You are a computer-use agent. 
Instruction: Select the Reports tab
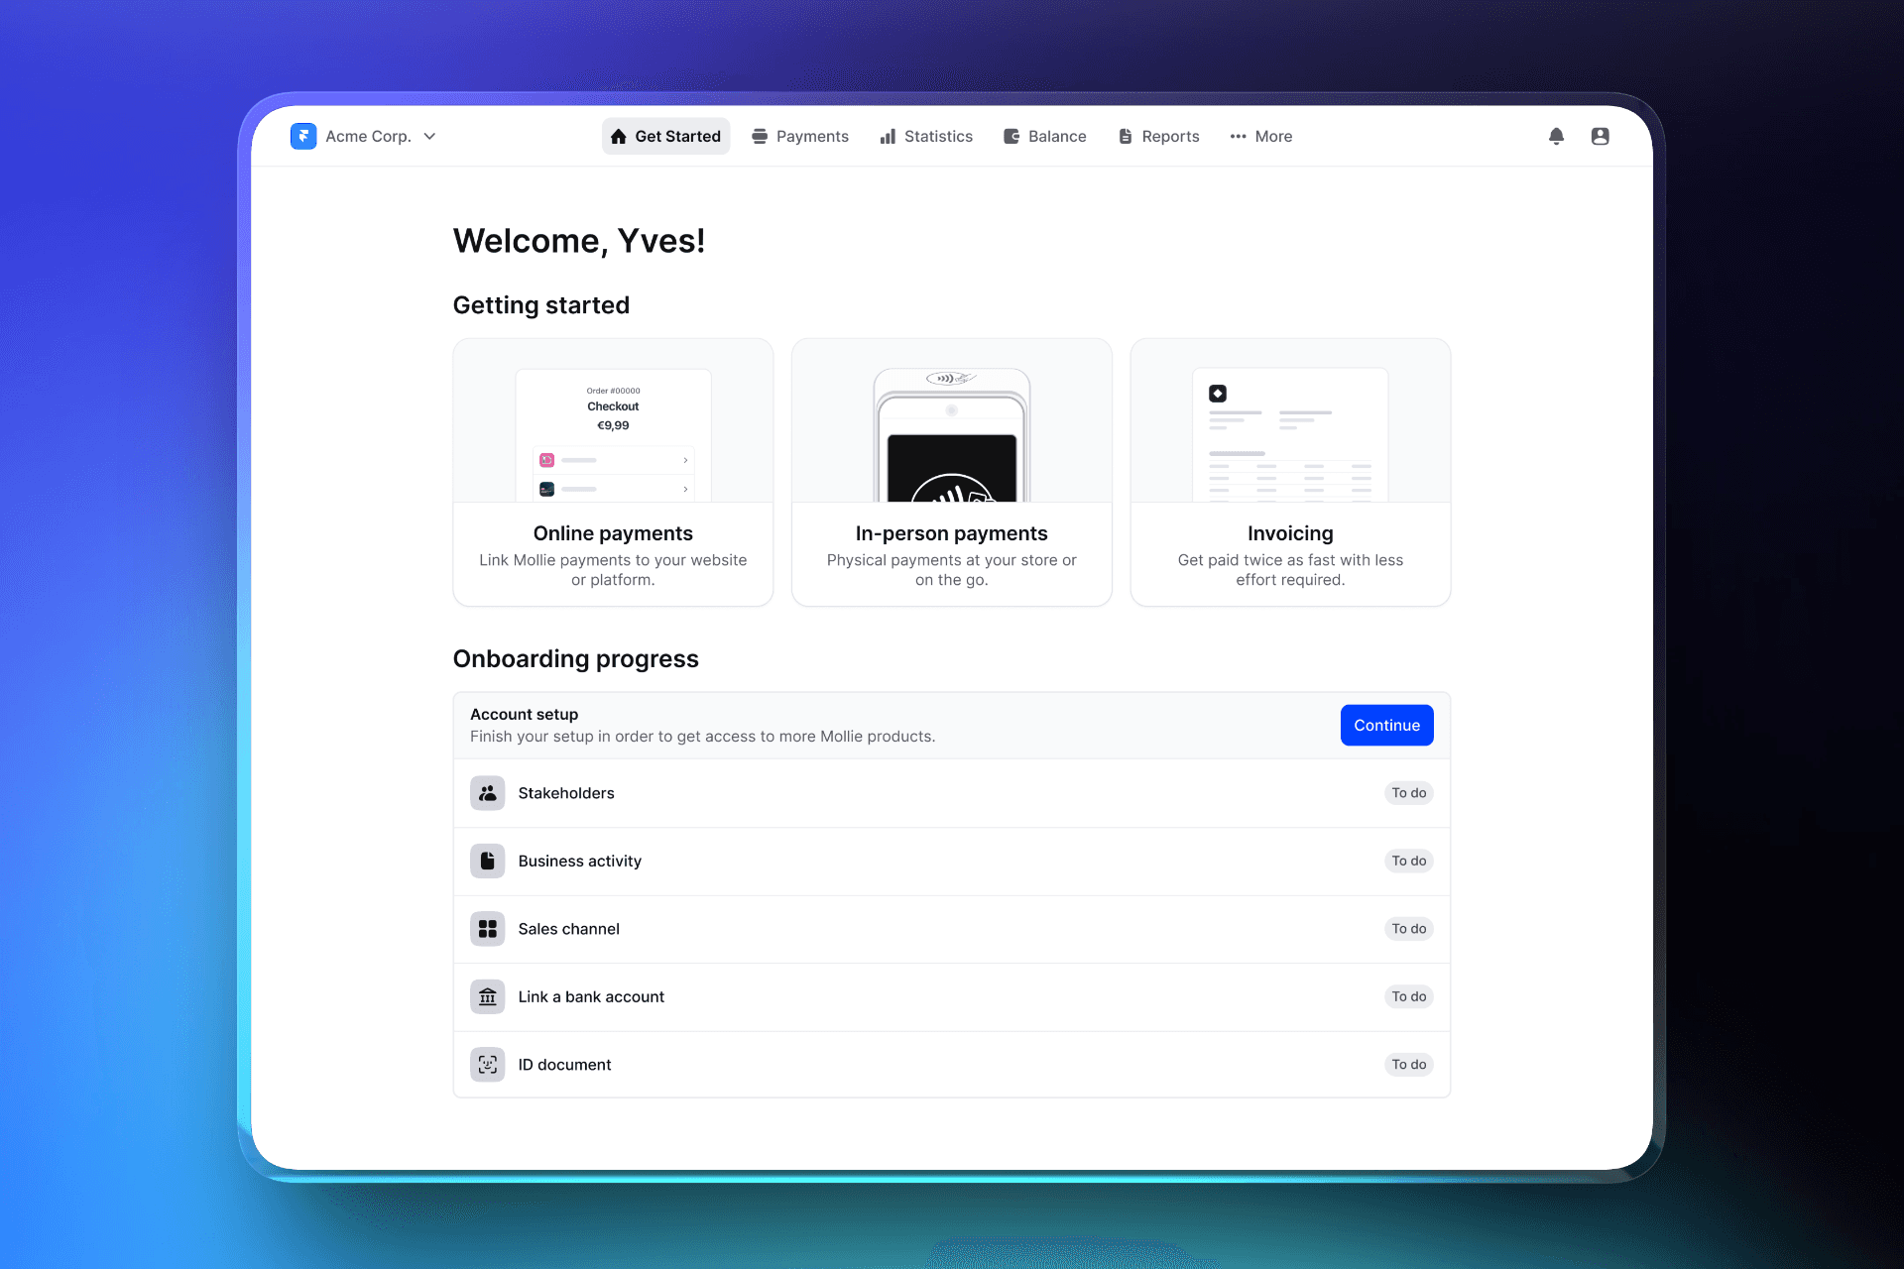click(x=1158, y=136)
